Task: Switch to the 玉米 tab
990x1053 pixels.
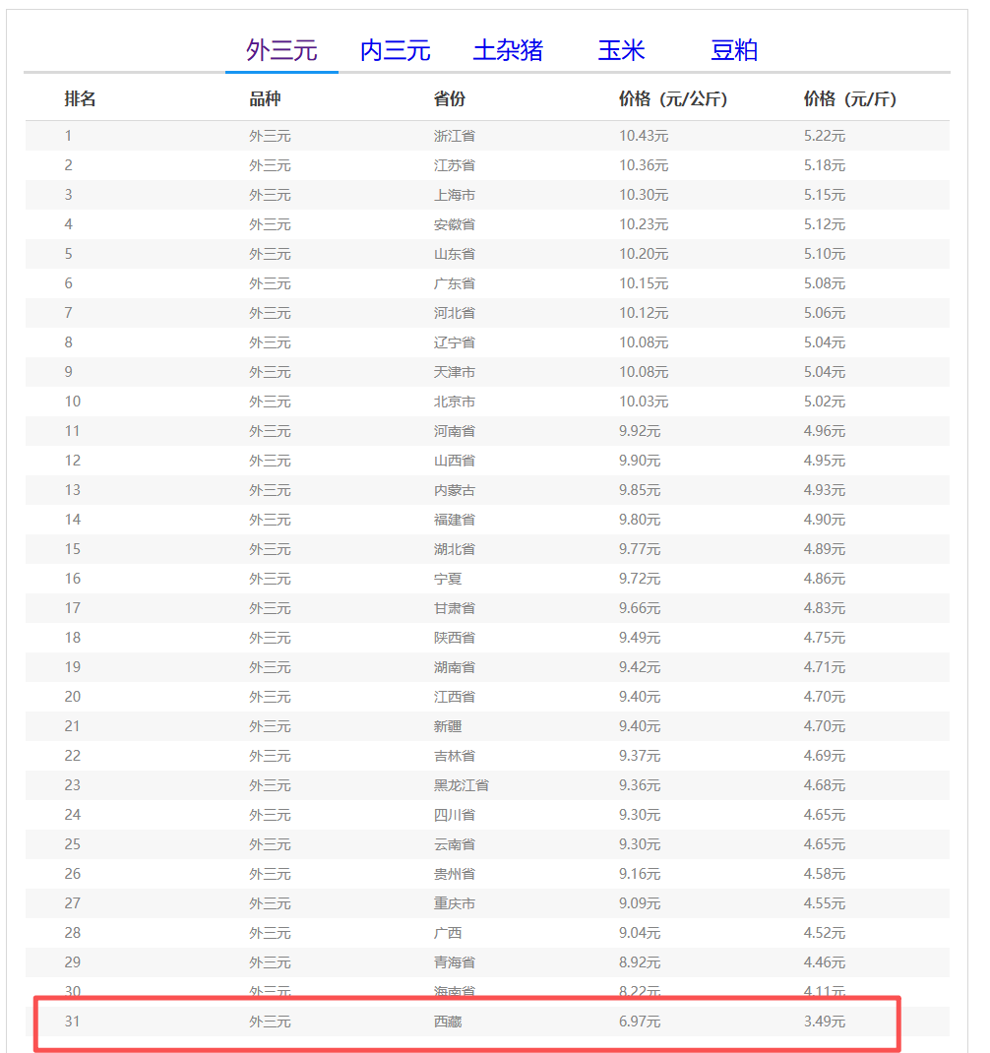Action: [x=621, y=50]
